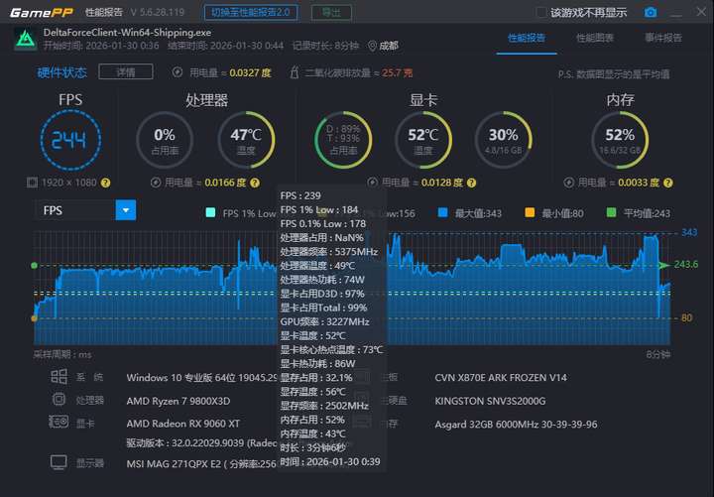Click the text Asgard 32GB 6000MHz 30-39-39-96
Image resolution: width=714 pixels, height=497 pixels.
[x=516, y=425]
